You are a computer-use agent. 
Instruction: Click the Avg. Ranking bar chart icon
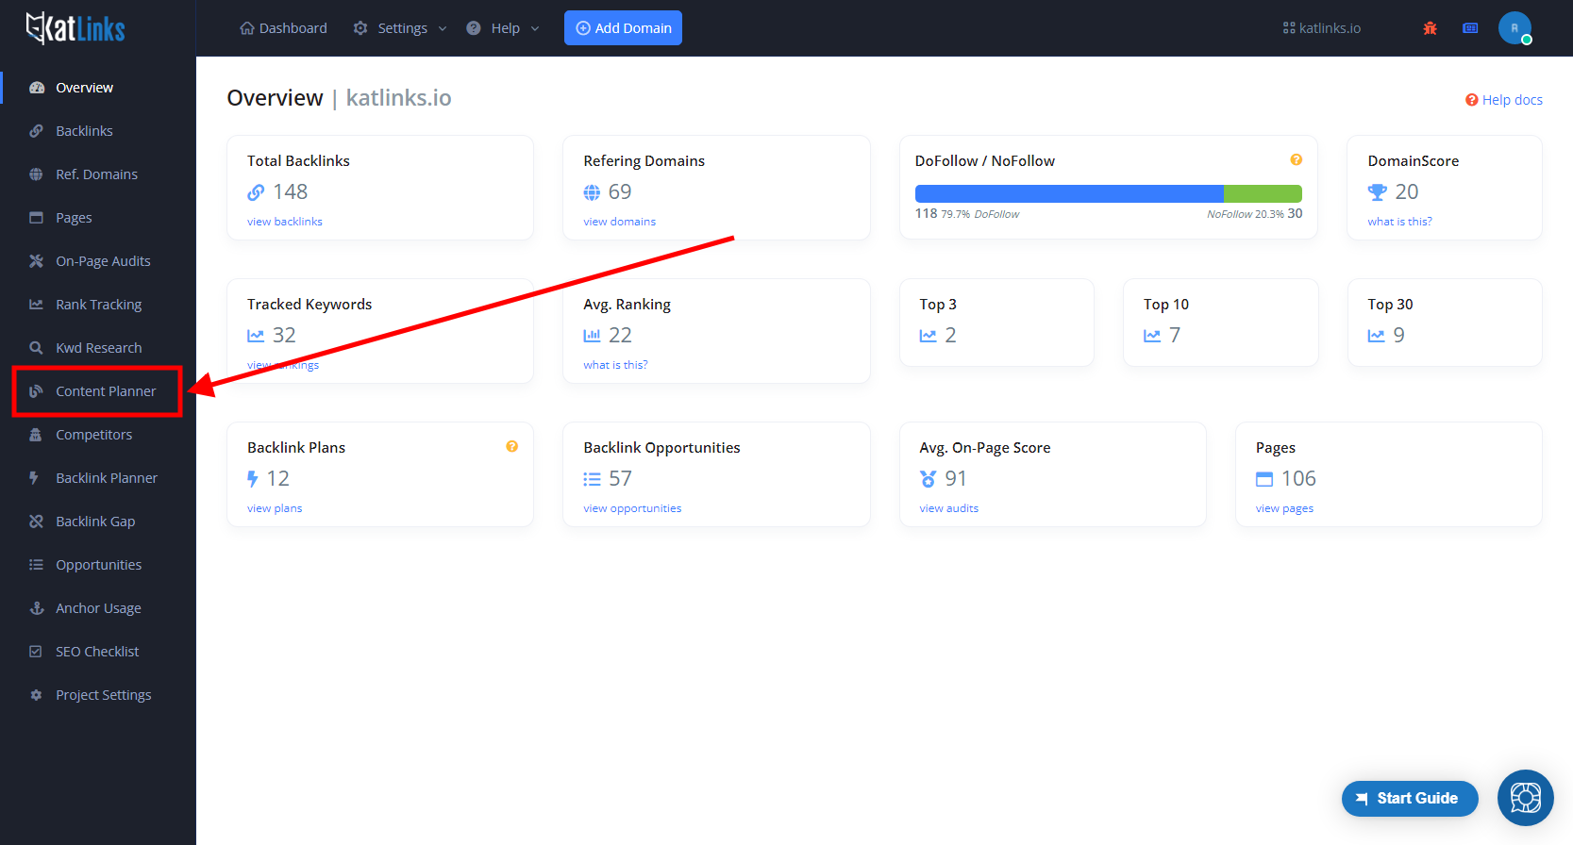[592, 336]
